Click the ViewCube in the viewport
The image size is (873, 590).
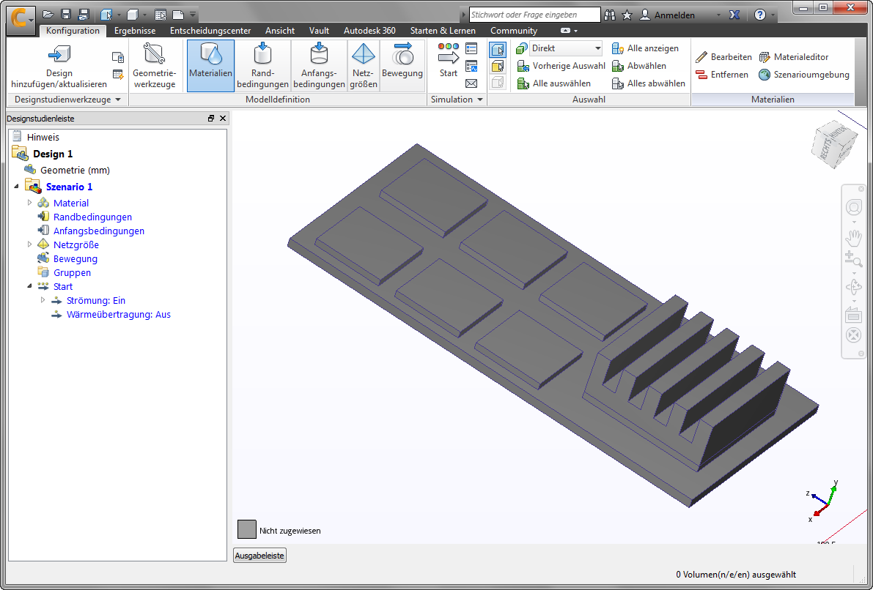pyautogui.click(x=833, y=144)
